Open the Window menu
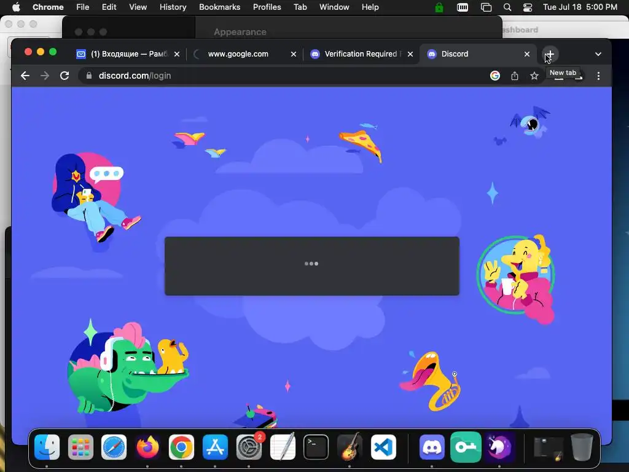629x472 pixels. point(334,7)
